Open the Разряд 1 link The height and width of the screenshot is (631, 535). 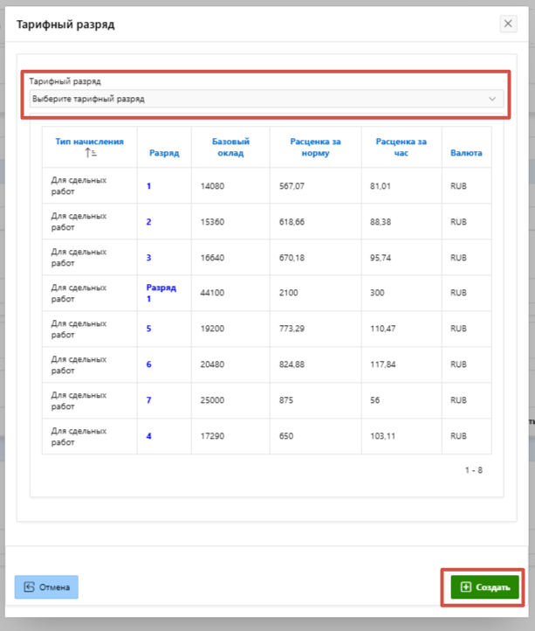(x=161, y=293)
